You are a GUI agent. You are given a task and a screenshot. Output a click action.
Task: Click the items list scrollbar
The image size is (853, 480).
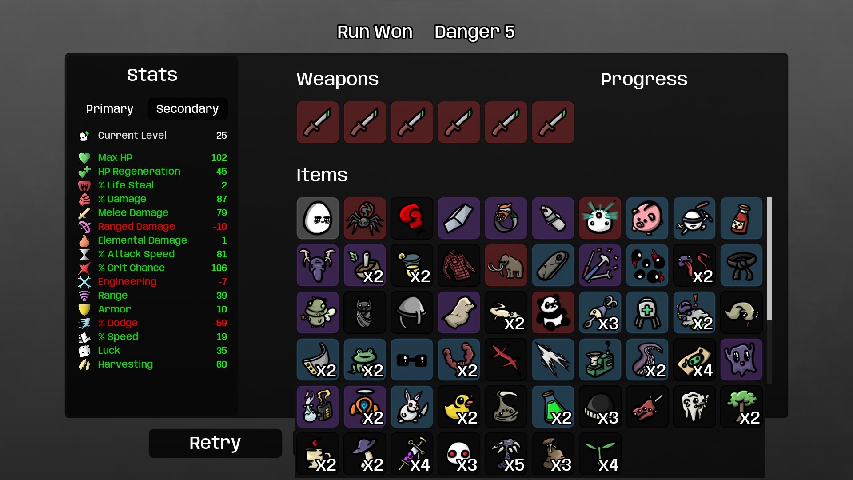click(x=769, y=259)
